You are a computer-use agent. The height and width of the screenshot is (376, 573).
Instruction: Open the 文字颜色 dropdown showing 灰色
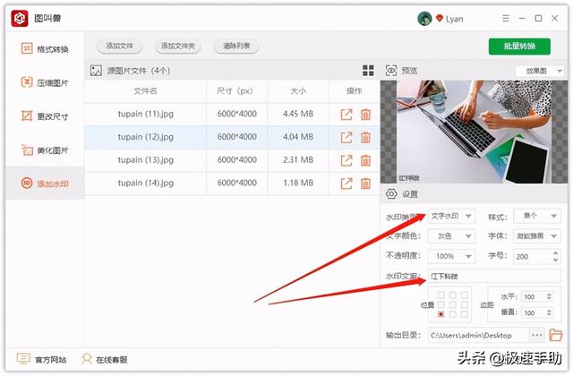[x=451, y=236]
